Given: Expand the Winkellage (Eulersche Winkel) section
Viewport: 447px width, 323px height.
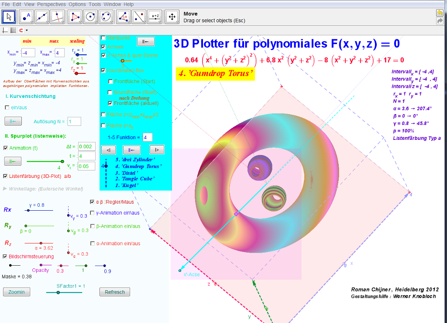Looking at the screenshot, I should [5, 189].
